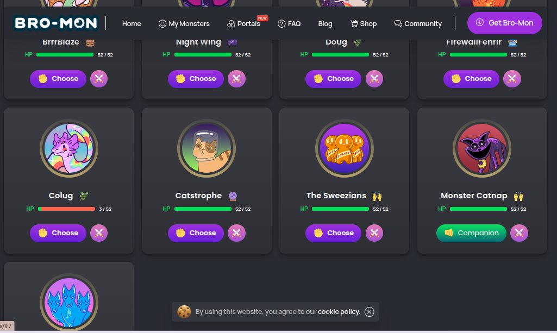Click the swords icon under Doug

pos(374,79)
